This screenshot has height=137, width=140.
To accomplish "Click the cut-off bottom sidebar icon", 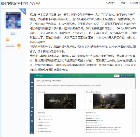I will coord(32,133).
